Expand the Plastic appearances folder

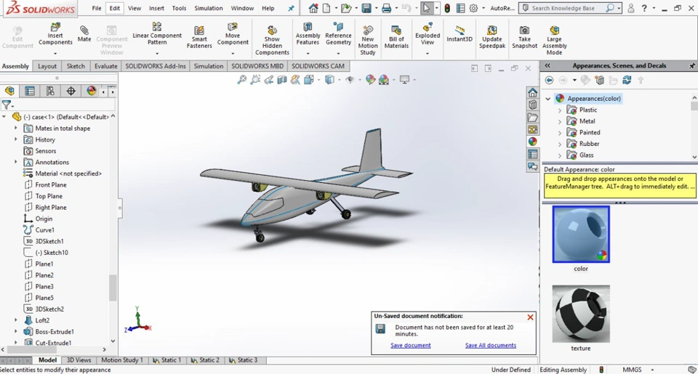point(560,110)
